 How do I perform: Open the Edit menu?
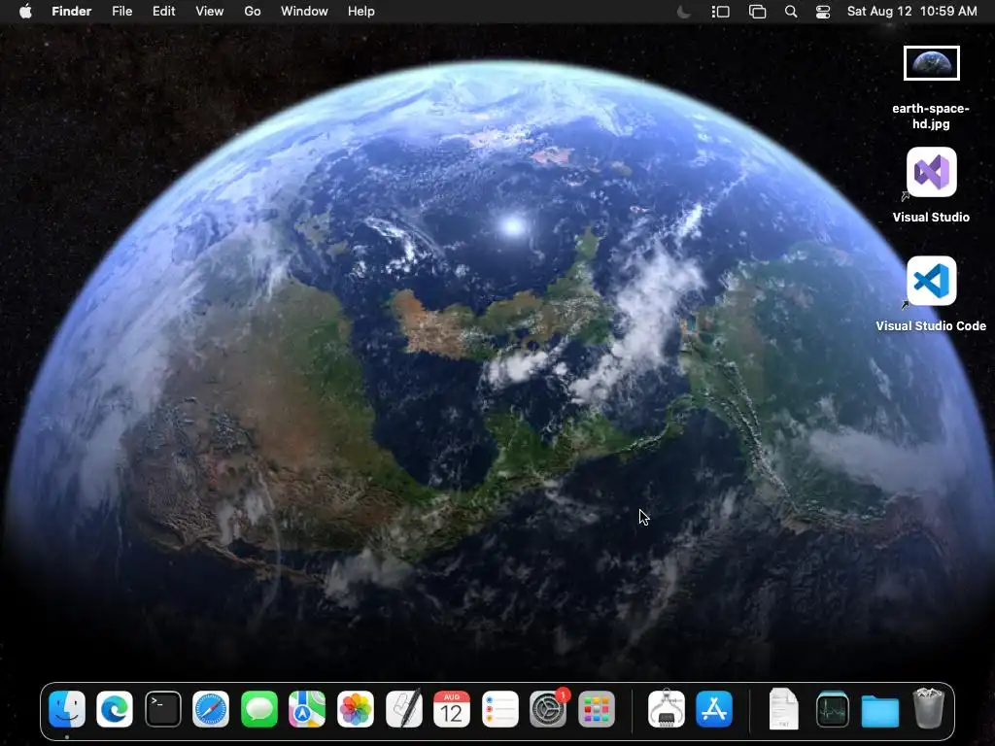click(163, 12)
